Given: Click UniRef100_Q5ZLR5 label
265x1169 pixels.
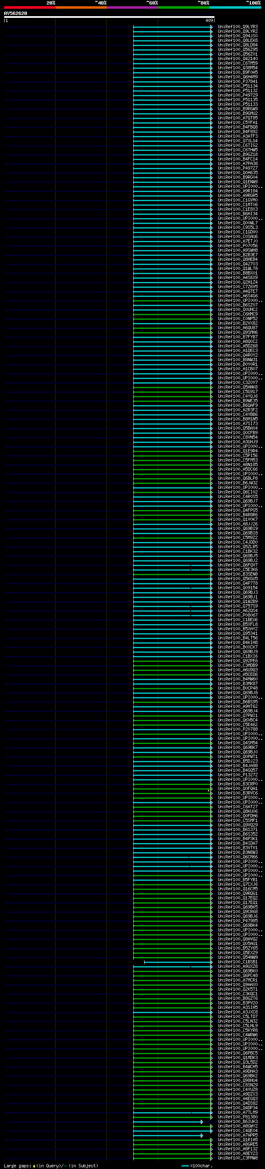Looking at the screenshot, I should (x=237, y=547).
